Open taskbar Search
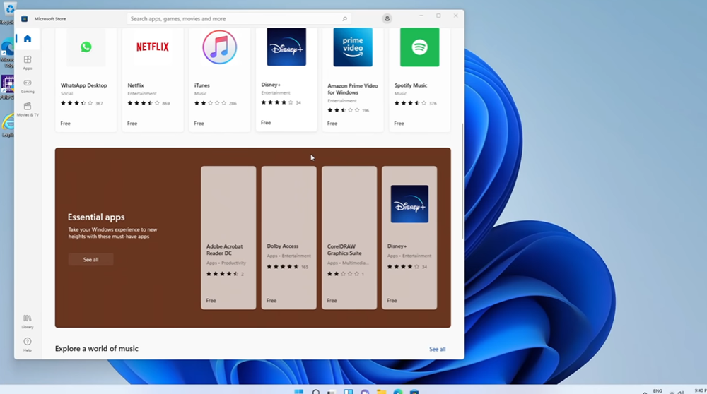The height and width of the screenshot is (394, 707). (x=315, y=392)
